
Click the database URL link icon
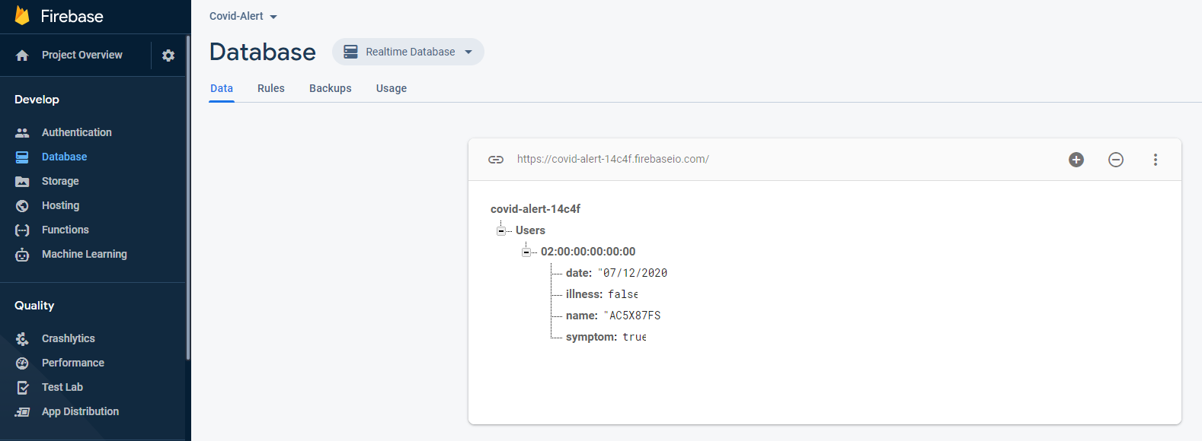496,159
